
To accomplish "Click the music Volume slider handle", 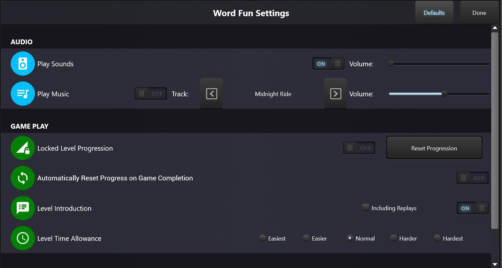I will 445,94.
